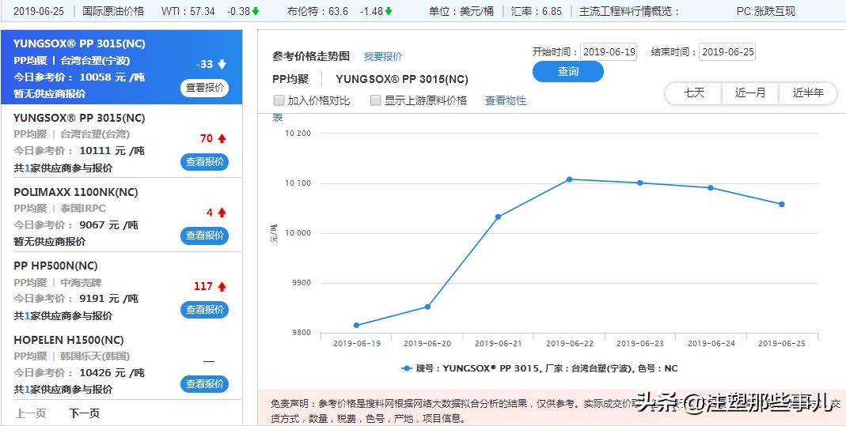Go to the 下一页 next page

point(84,413)
